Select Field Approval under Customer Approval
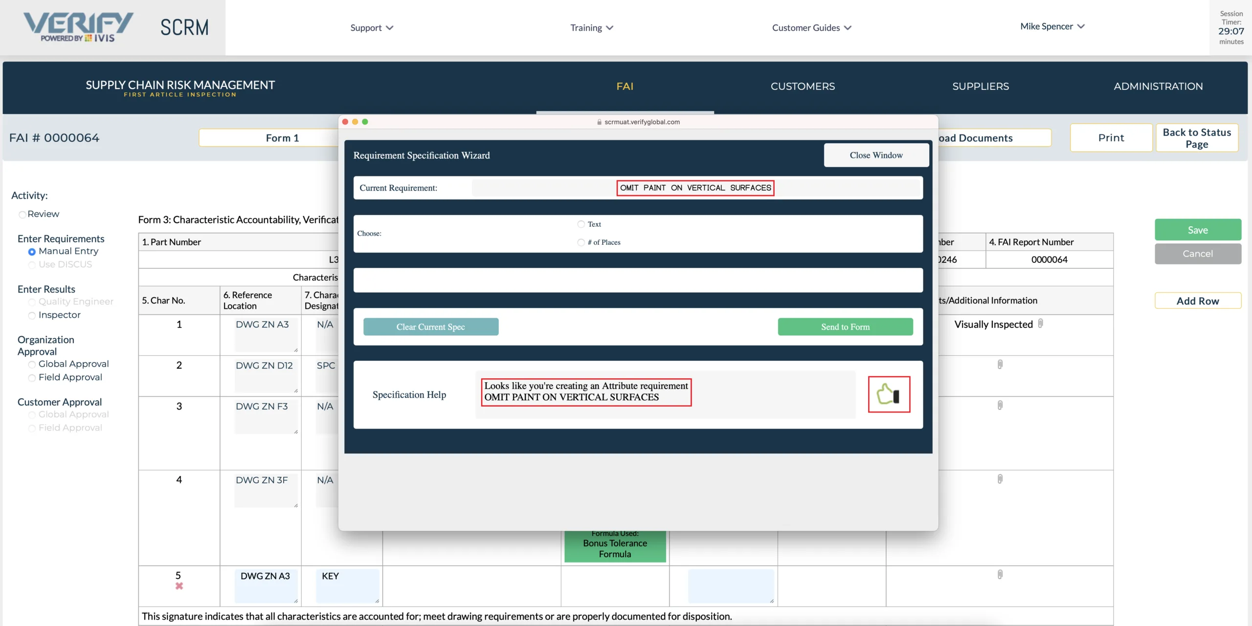Image resolution: width=1252 pixels, height=626 pixels. click(32, 428)
